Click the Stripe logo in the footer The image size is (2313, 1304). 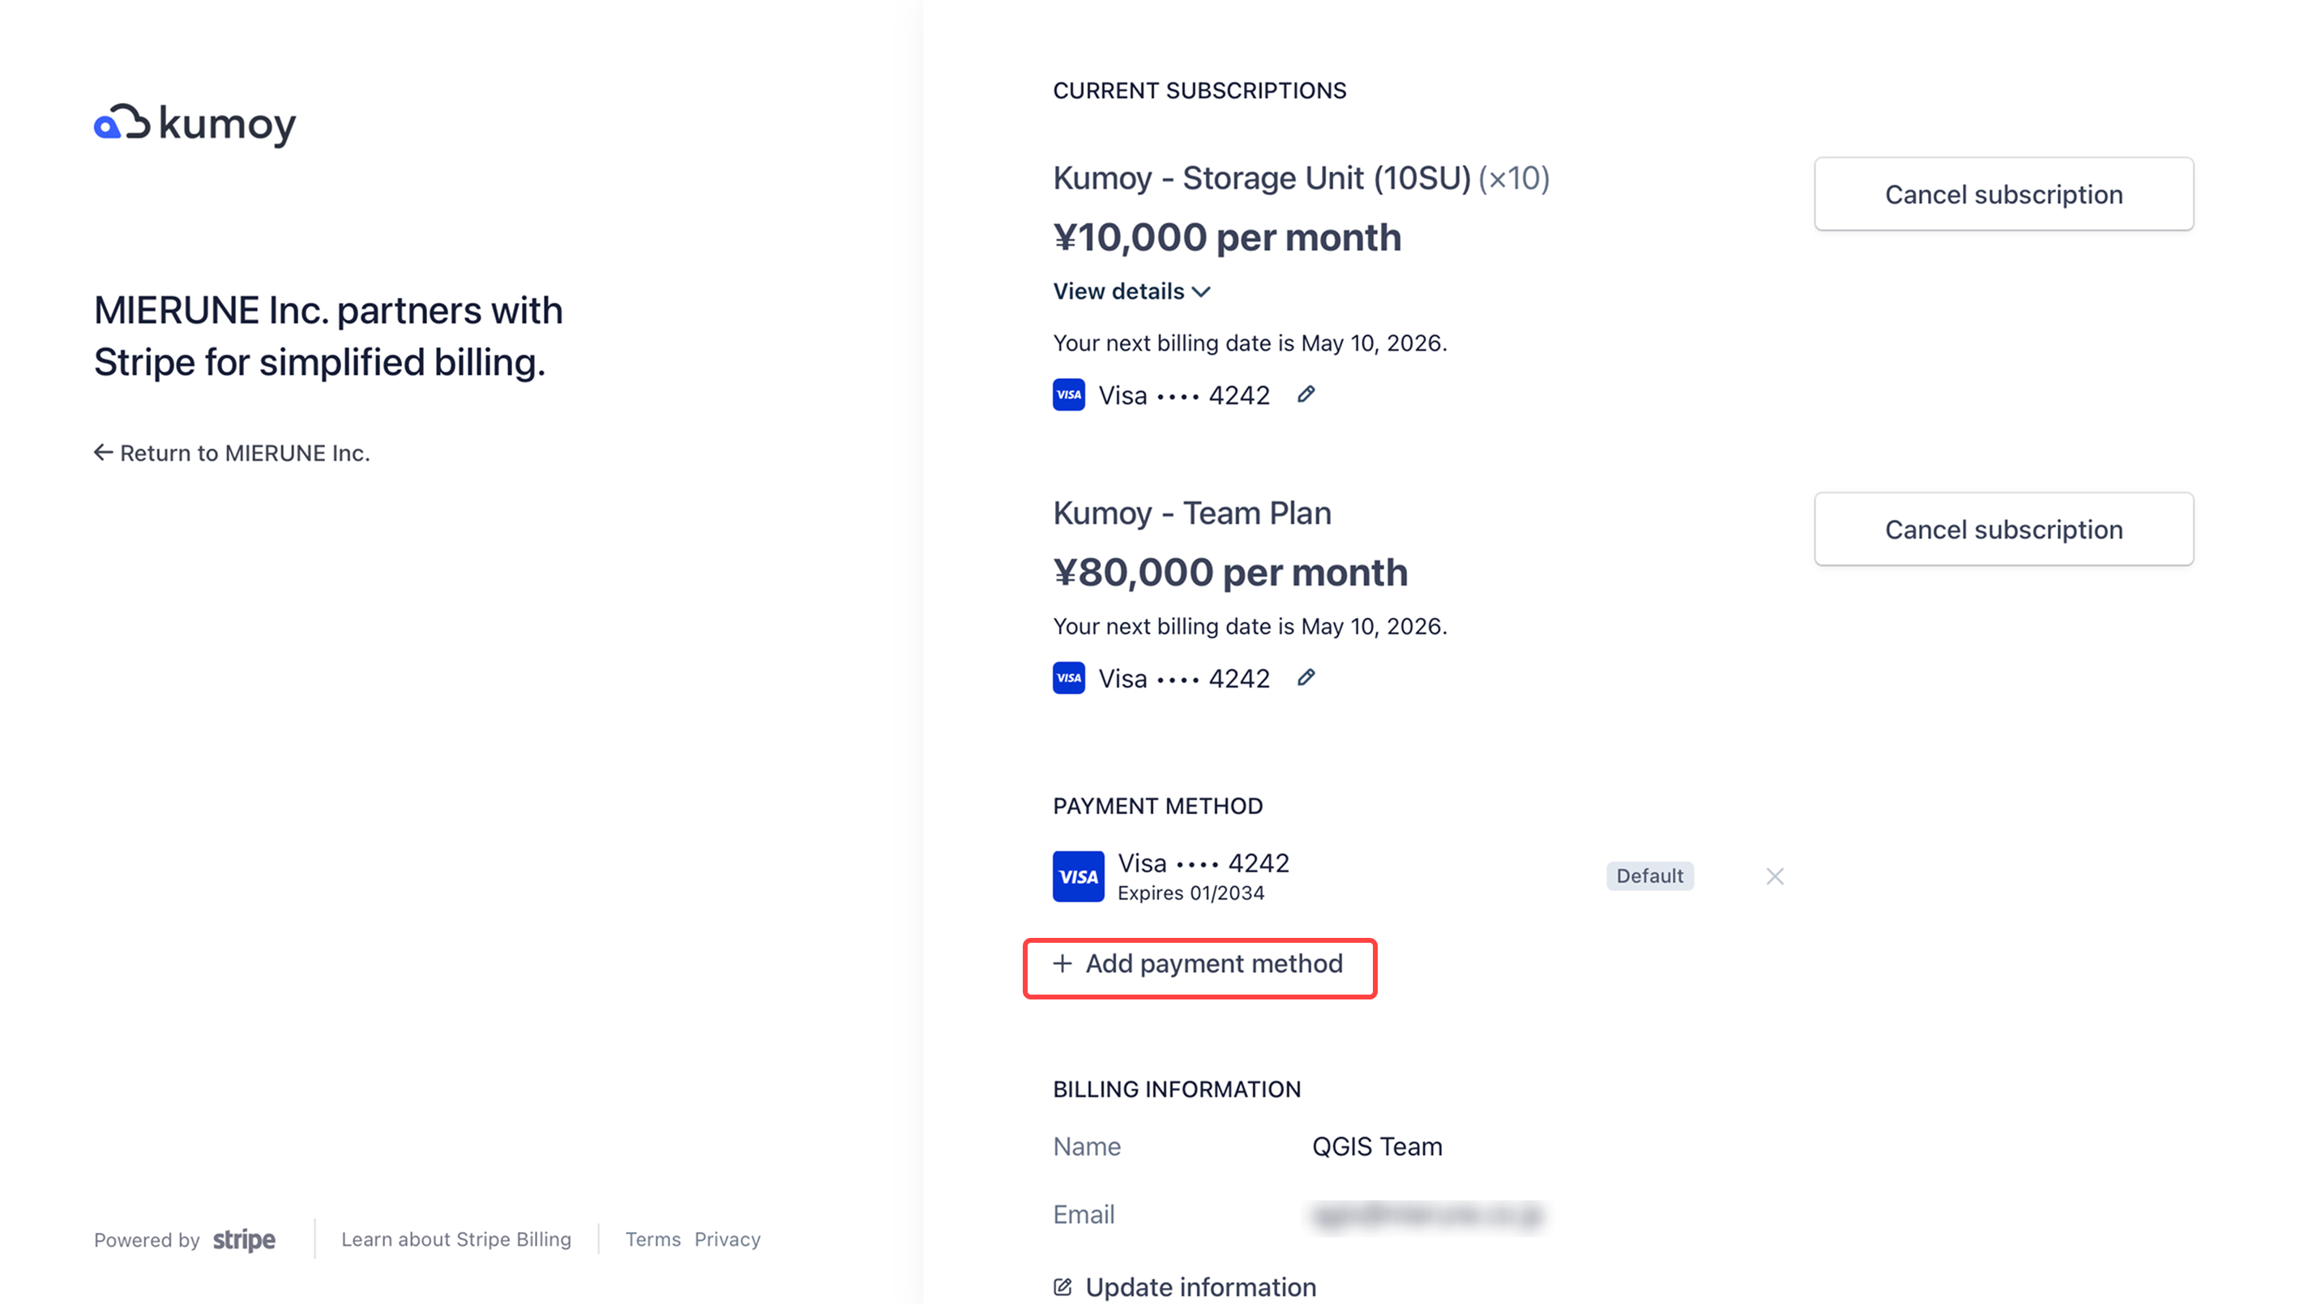pyautogui.click(x=243, y=1239)
